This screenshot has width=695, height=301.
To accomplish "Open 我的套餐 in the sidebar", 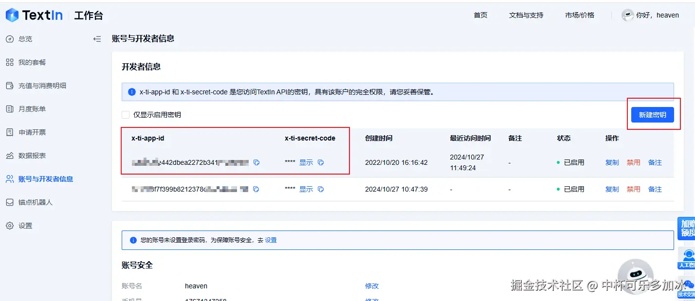I will pyautogui.click(x=32, y=62).
